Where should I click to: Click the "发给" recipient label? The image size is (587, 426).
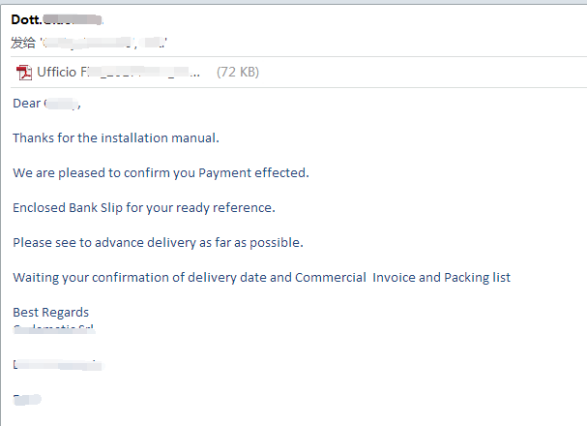pyautogui.click(x=23, y=43)
